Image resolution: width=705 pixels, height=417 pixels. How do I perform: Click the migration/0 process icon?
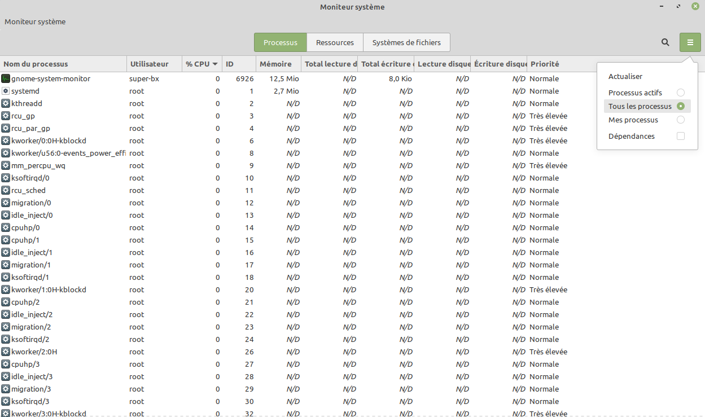(x=6, y=203)
